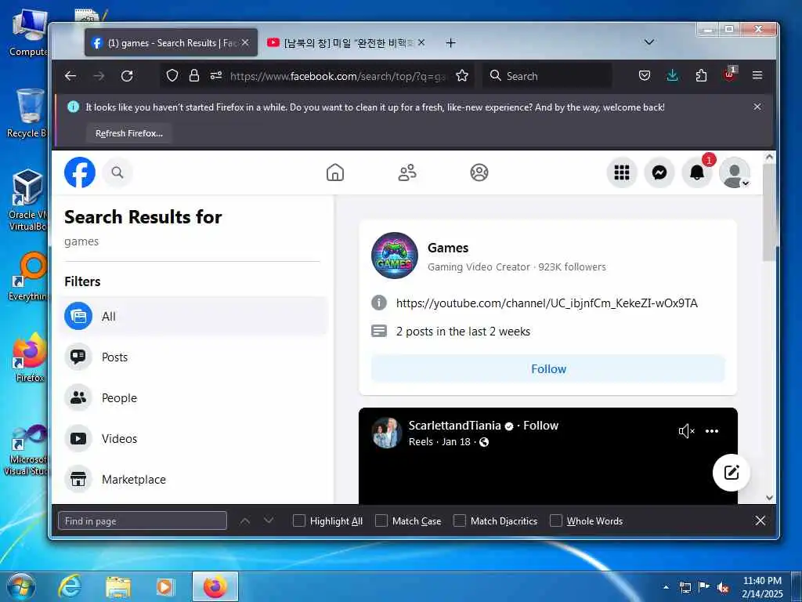Go to next find match arrow
The image size is (802, 602).
coord(269,520)
